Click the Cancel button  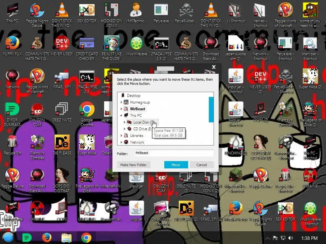pos(202,165)
